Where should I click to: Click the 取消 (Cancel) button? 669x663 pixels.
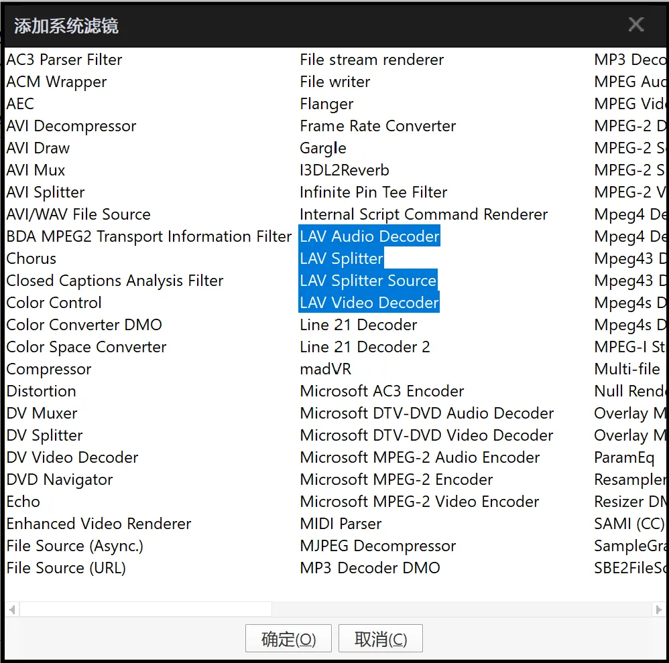point(380,639)
